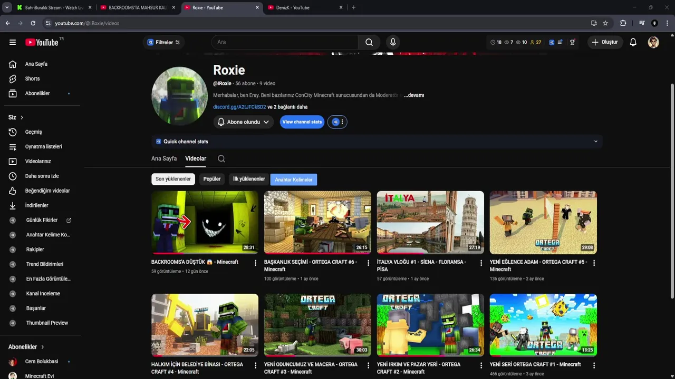Viewport: 675px width, 379px height.
Task: Open the account avatar menu
Action: click(x=653, y=42)
